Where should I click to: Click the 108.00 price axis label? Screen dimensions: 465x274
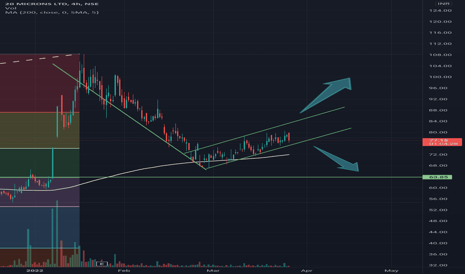tap(440, 55)
